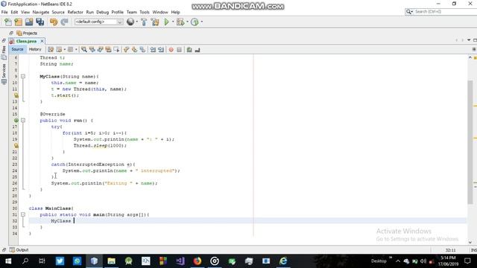This screenshot has height=268, width=477.
Task: Click Find Previous Occurrence editor icon
Action: point(92,50)
